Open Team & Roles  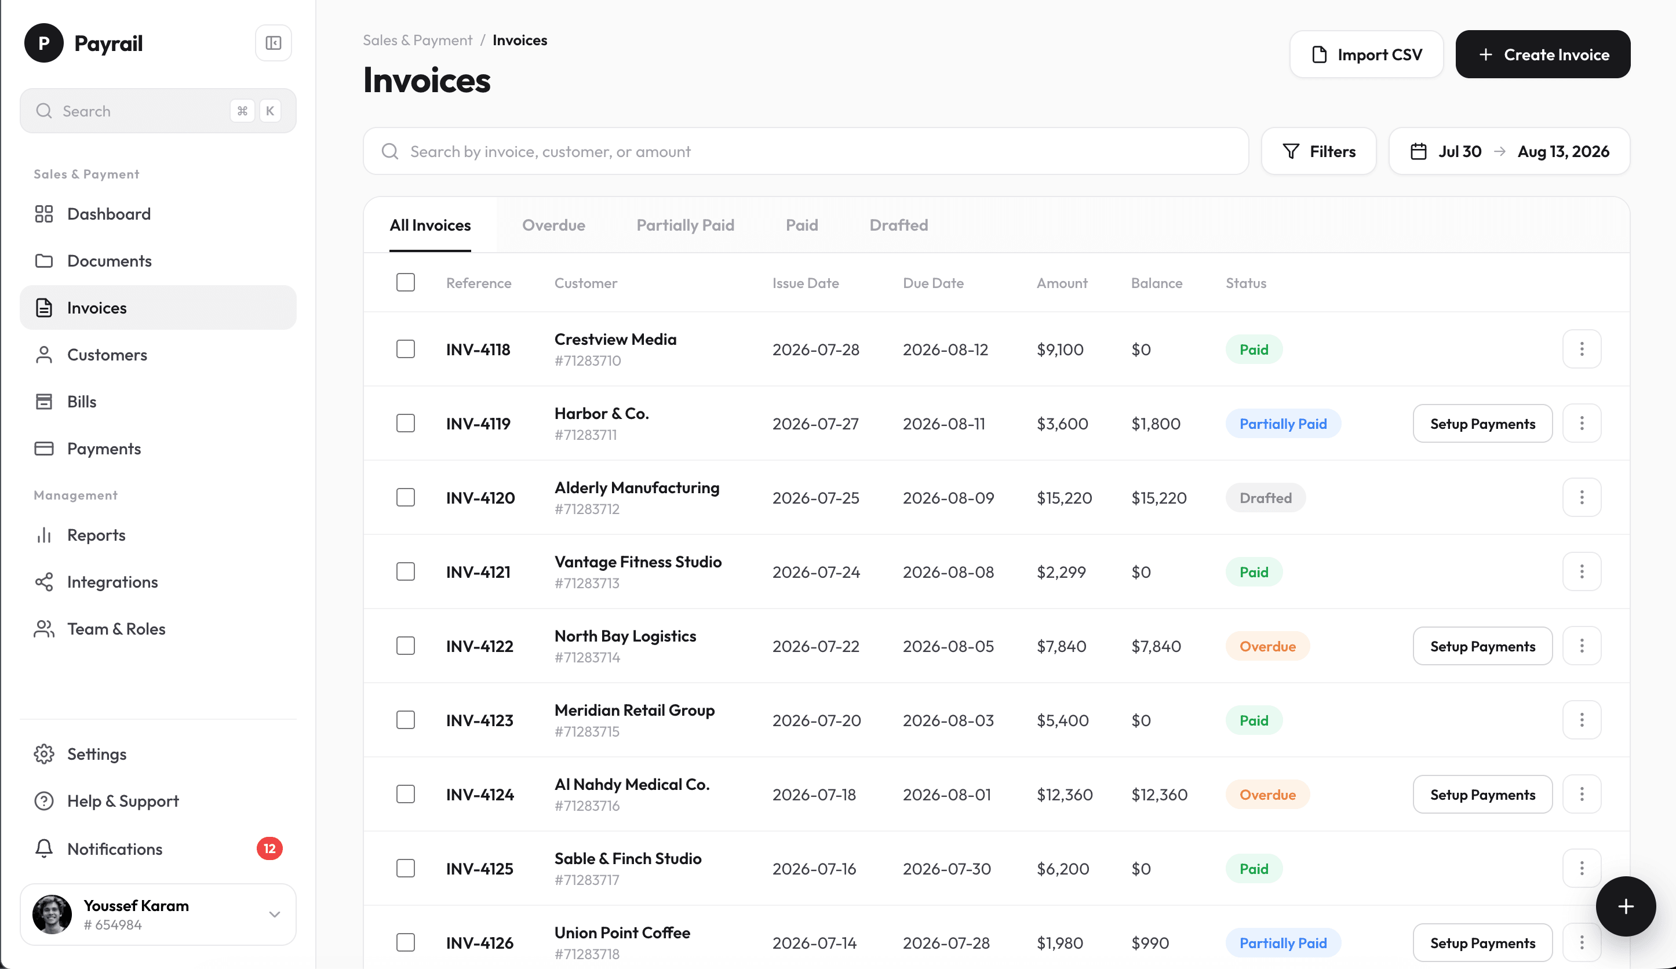158,629
